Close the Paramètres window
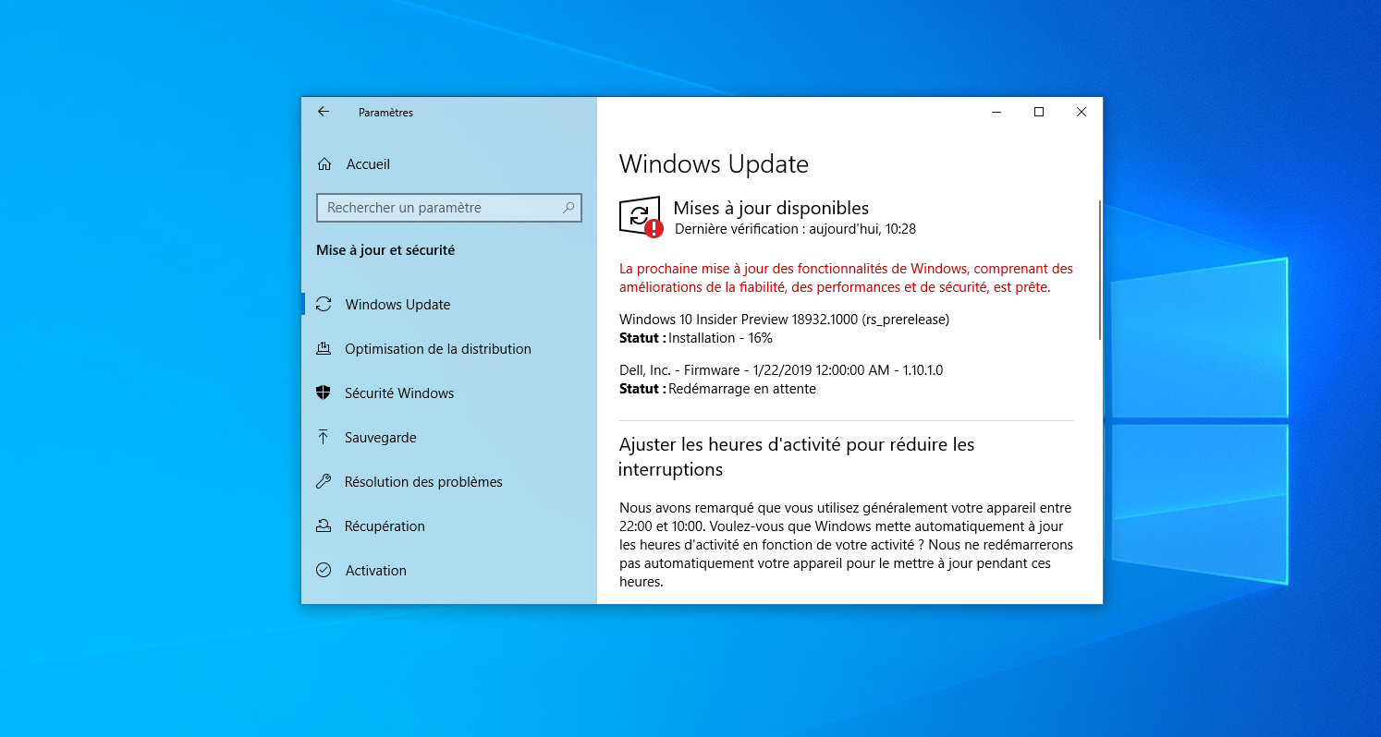The width and height of the screenshot is (1381, 737). coord(1082,112)
